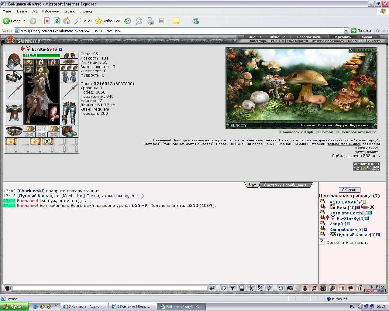Switch to Системные сообщения tab
This screenshot has height=311, width=389.
285,185
